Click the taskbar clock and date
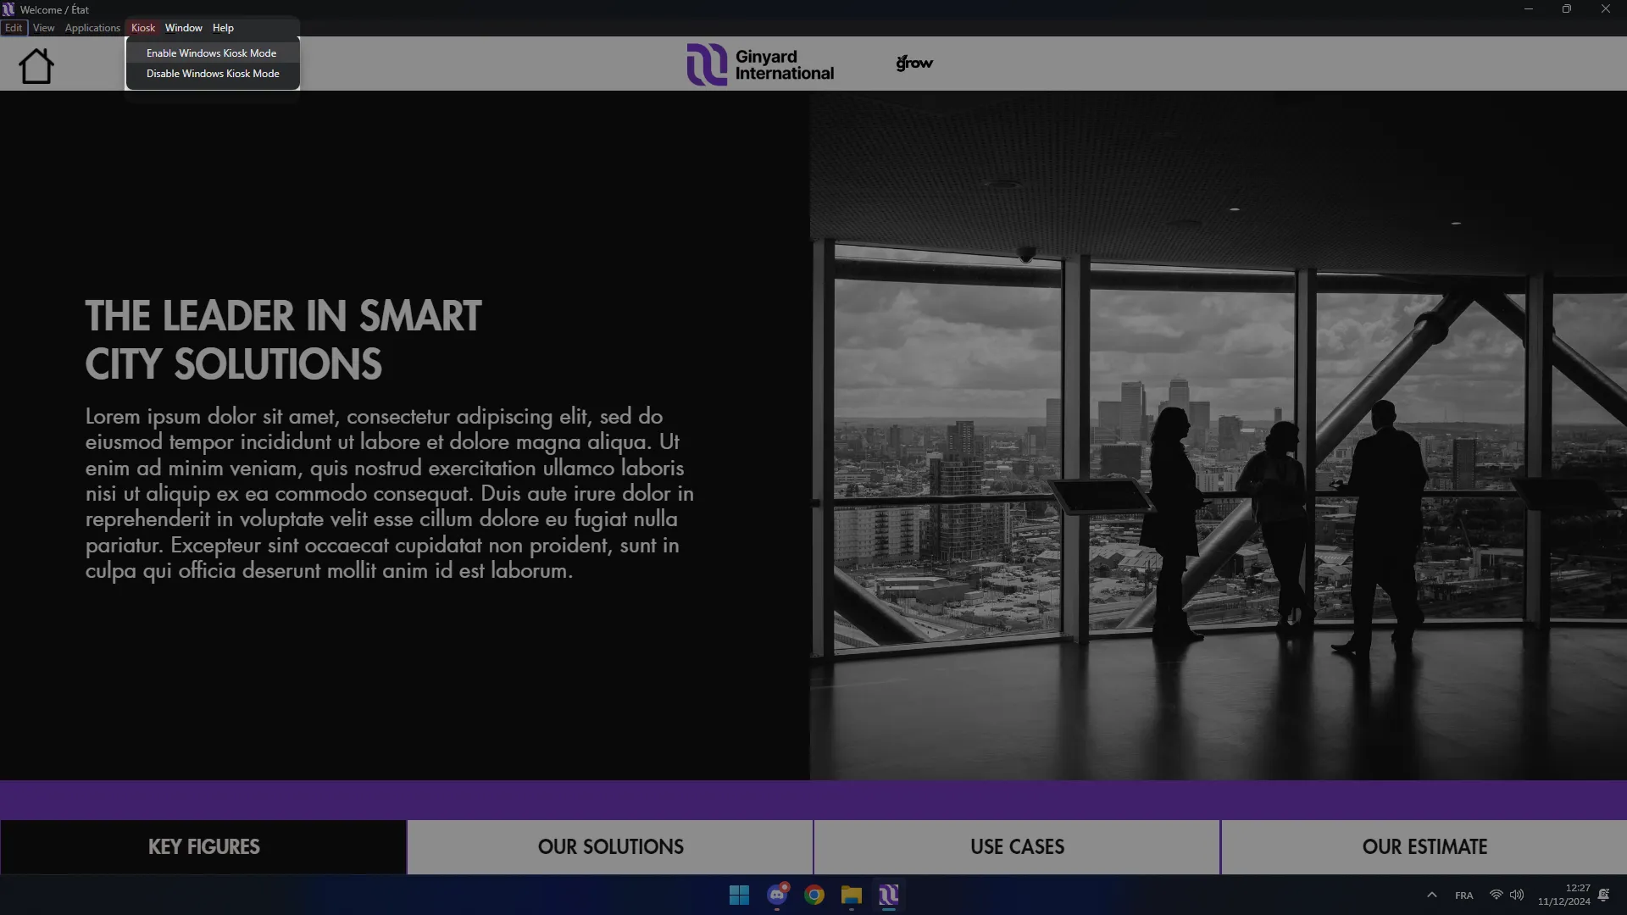 (x=1564, y=895)
